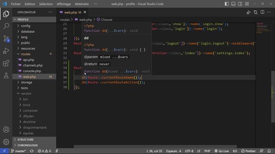Click the remote window indicator

pos(4,151)
